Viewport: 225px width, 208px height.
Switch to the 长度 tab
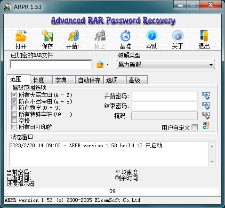(41, 80)
